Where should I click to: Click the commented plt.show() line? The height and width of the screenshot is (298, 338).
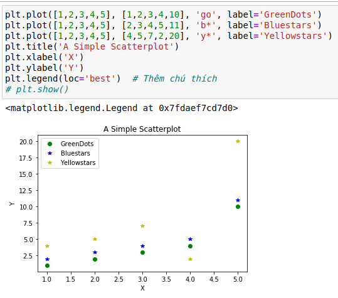tap(37, 89)
